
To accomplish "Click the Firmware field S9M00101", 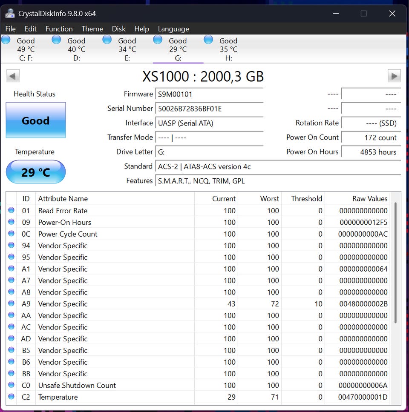I will click(x=209, y=94).
